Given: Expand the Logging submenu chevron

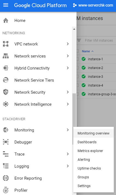Looking at the screenshot, I should point(68,166).
